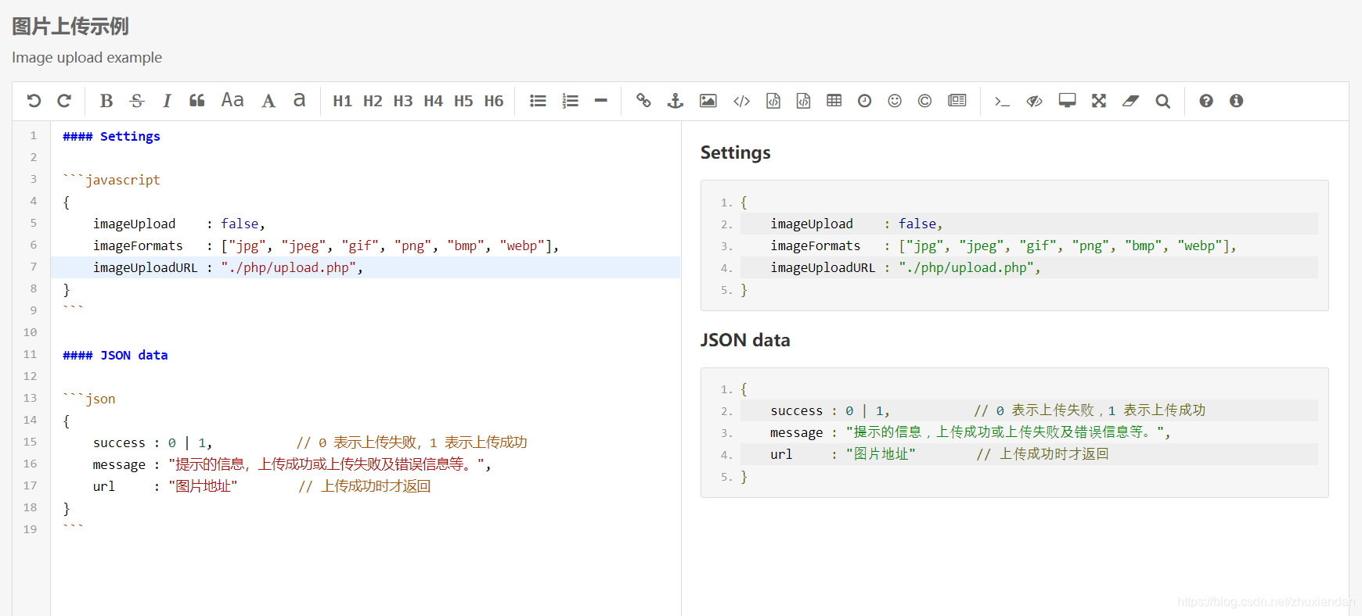Image resolution: width=1362 pixels, height=616 pixels.
Task: Open help question mark icon
Action: tap(1206, 101)
